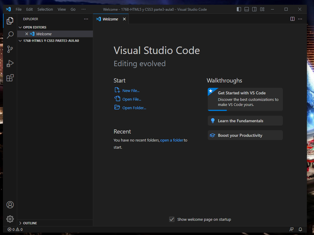This screenshot has height=235, width=314.
Task: Click the errors and warnings status item
Action: coord(15,229)
